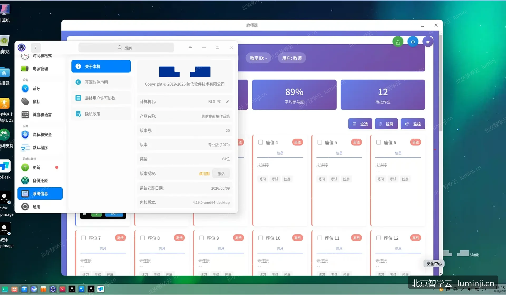Open the settings window hamburger menu
506x295 pixels.
[x=190, y=48]
